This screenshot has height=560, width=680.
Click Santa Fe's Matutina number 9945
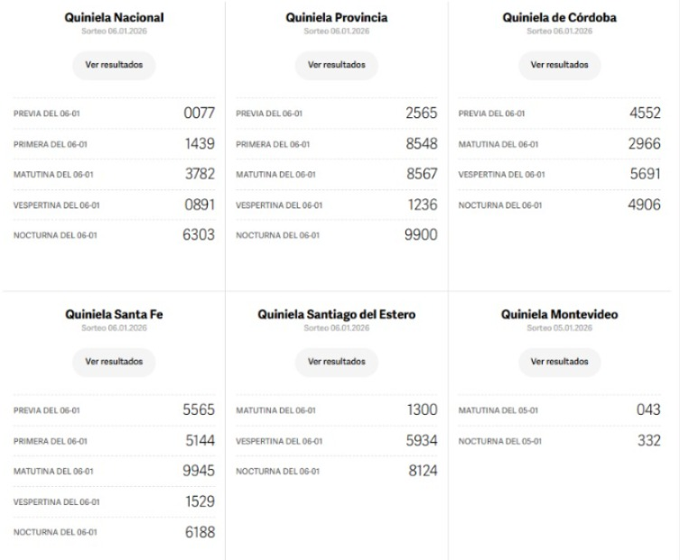pos(199,471)
